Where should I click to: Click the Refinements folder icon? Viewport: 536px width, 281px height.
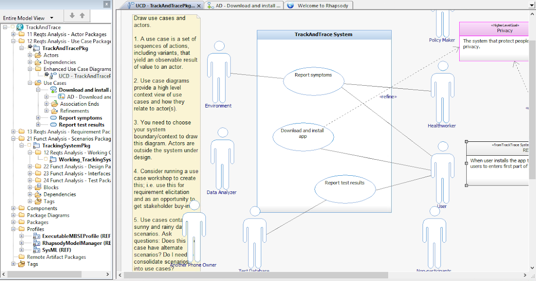pyautogui.click(x=54, y=111)
